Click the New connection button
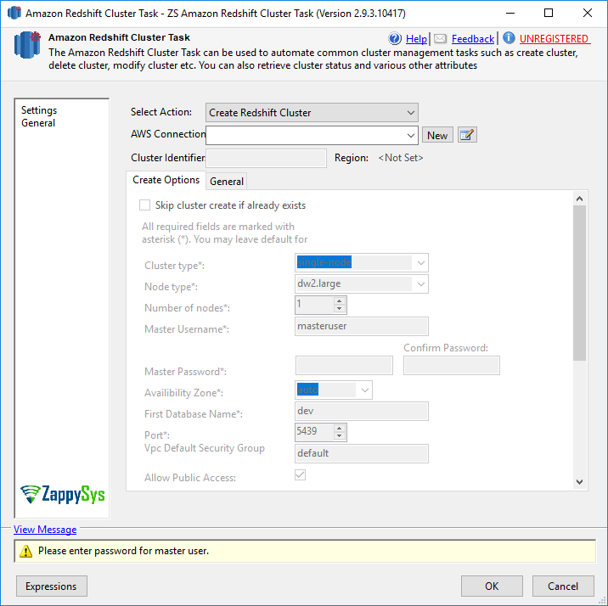Image resolution: width=608 pixels, height=606 pixels. click(x=437, y=135)
